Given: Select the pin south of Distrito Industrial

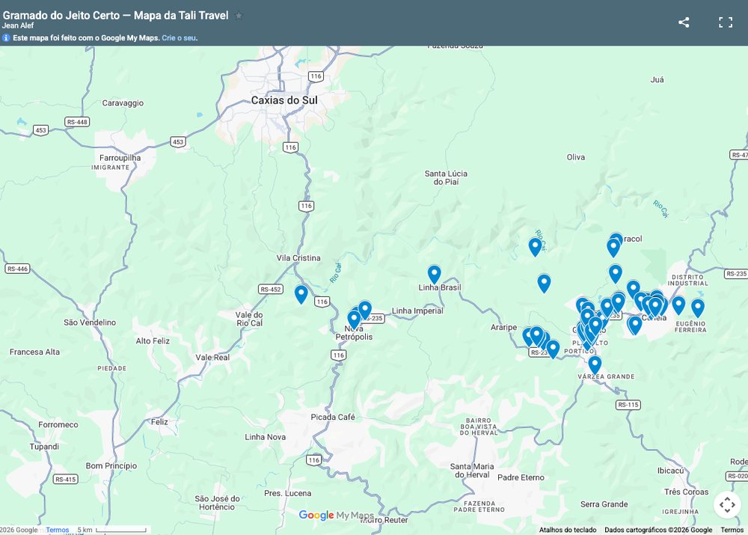Looking at the screenshot, I should click(x=678, y=305).
